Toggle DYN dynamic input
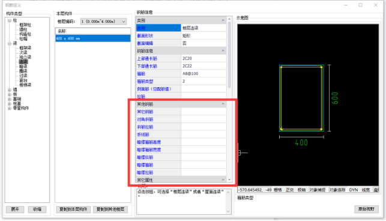Screen dimensions: 386x221 [x=354, y=190]
